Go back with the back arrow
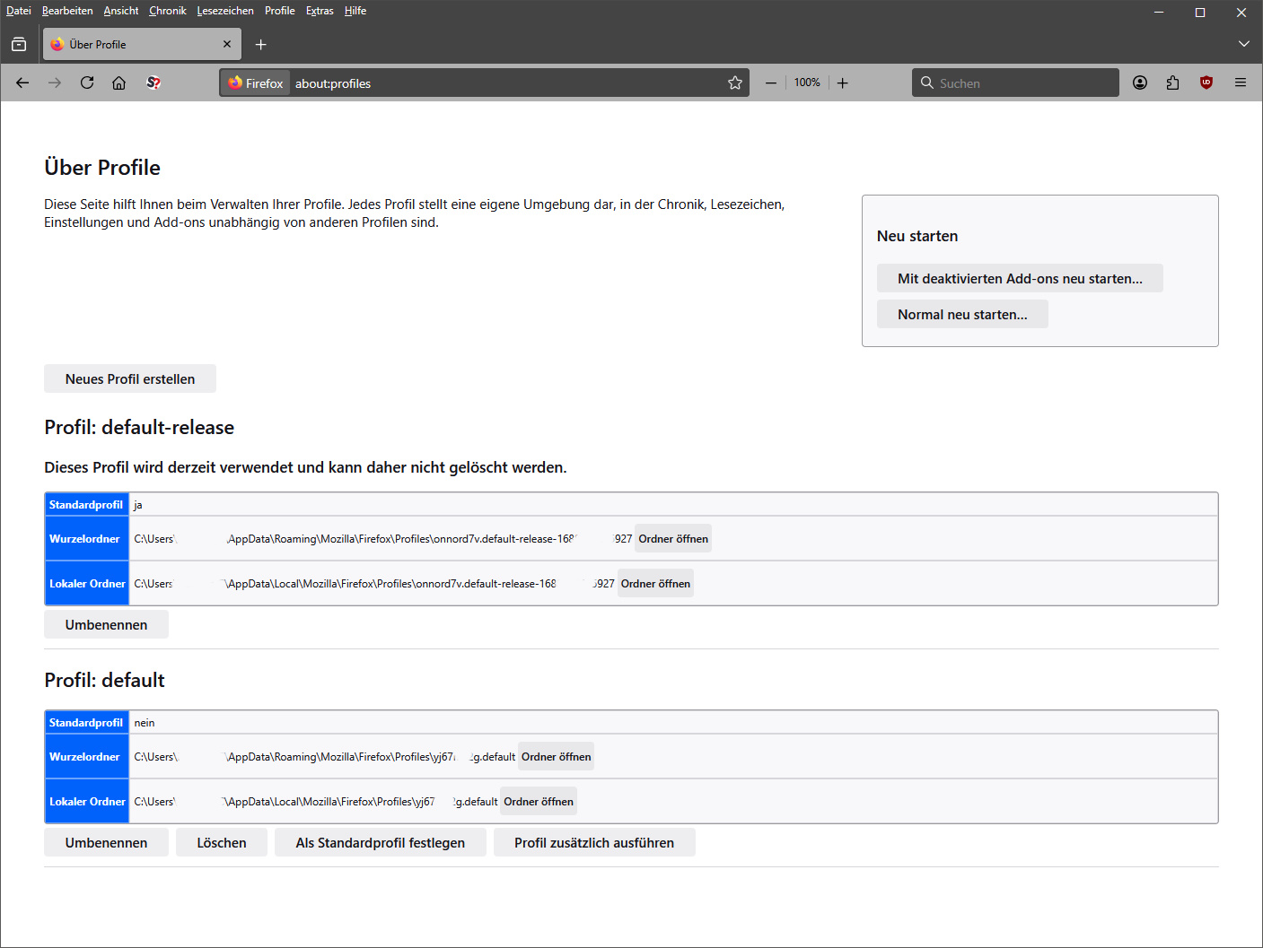This screenshot has width=1263, height=948. 22,83
